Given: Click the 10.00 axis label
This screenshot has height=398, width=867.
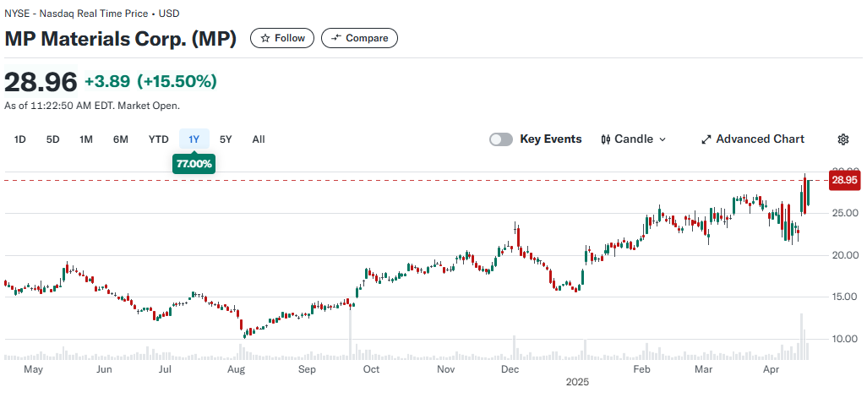Looking at the screenshot, I should [844, 339].
